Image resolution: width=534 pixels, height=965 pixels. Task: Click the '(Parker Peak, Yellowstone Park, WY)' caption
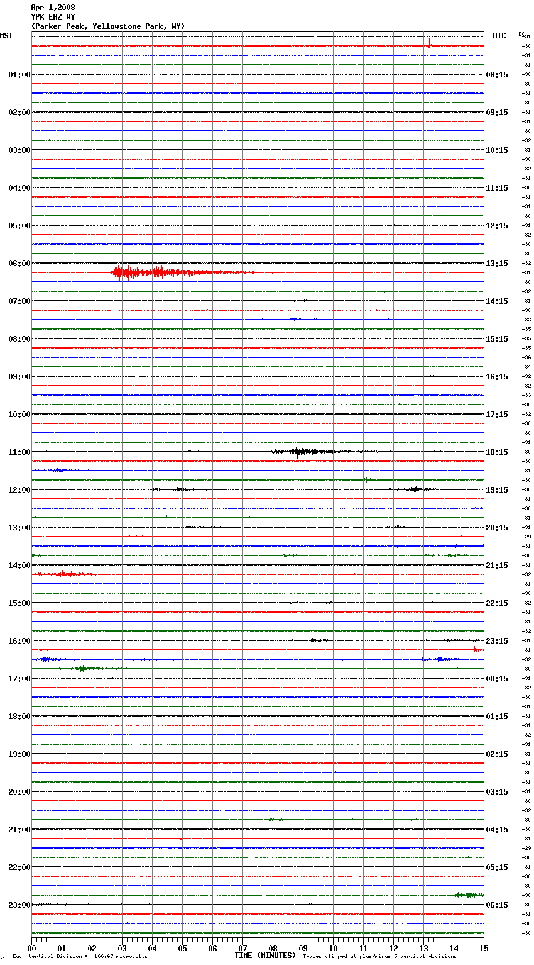pyautogui.click(x=108, y=26)
